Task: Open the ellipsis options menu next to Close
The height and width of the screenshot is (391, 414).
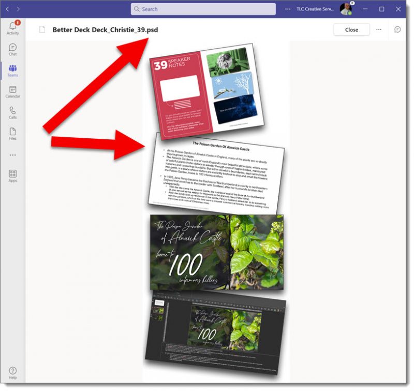Action: point(379,30)
